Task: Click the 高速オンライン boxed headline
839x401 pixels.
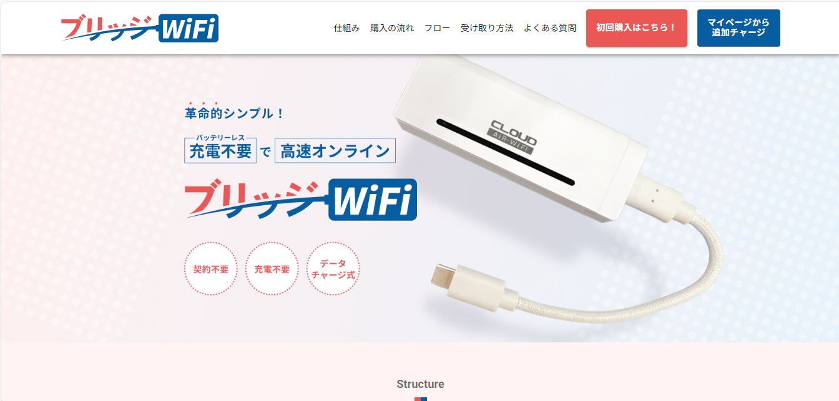Action: coord(335,150)
